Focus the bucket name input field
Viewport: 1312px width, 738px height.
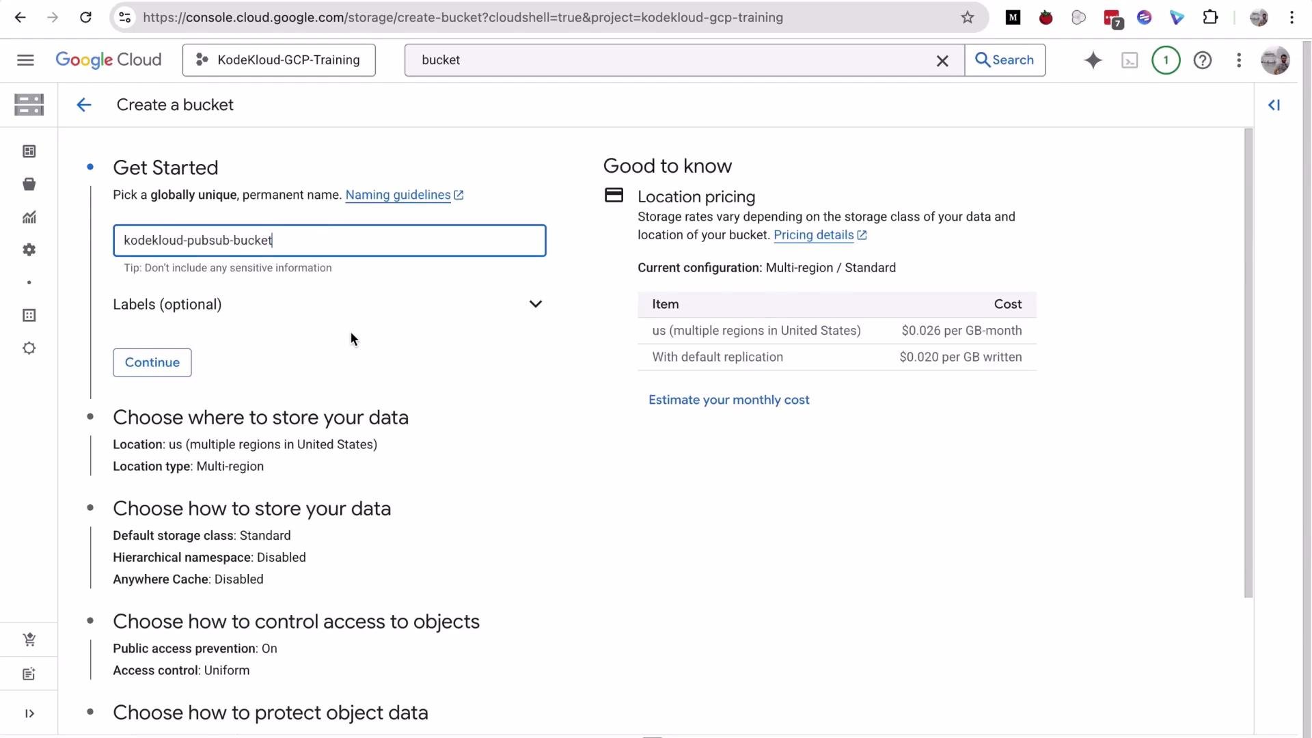pos(329,241)
